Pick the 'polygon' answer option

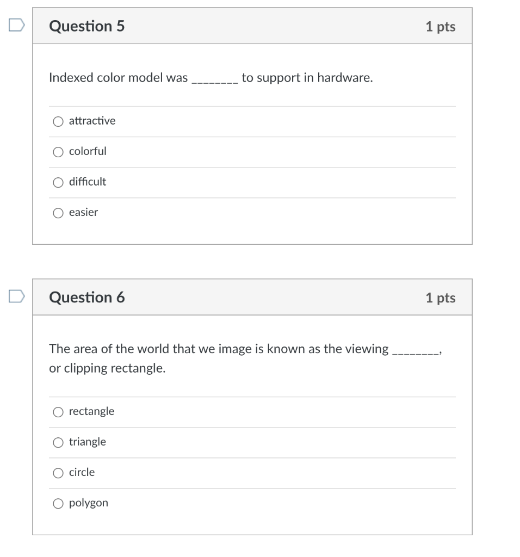tap(58, 503)
